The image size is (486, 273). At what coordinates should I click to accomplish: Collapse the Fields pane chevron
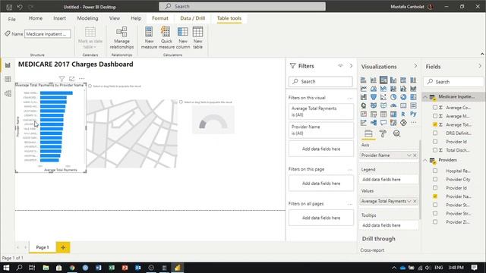(479, 66)
